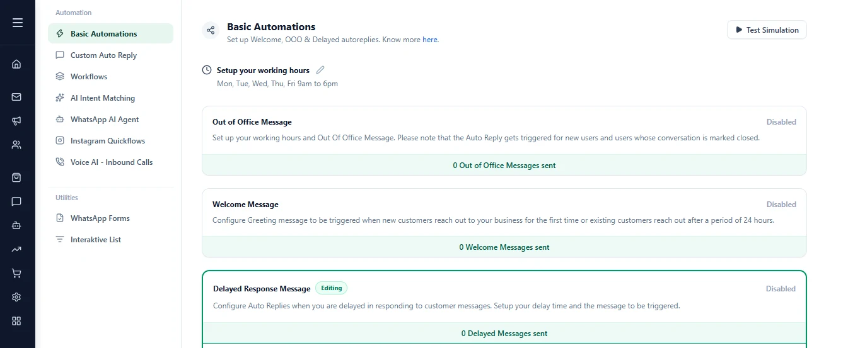Open the settings gear icon
The image size is (848, 348).
tap(16, 297)
